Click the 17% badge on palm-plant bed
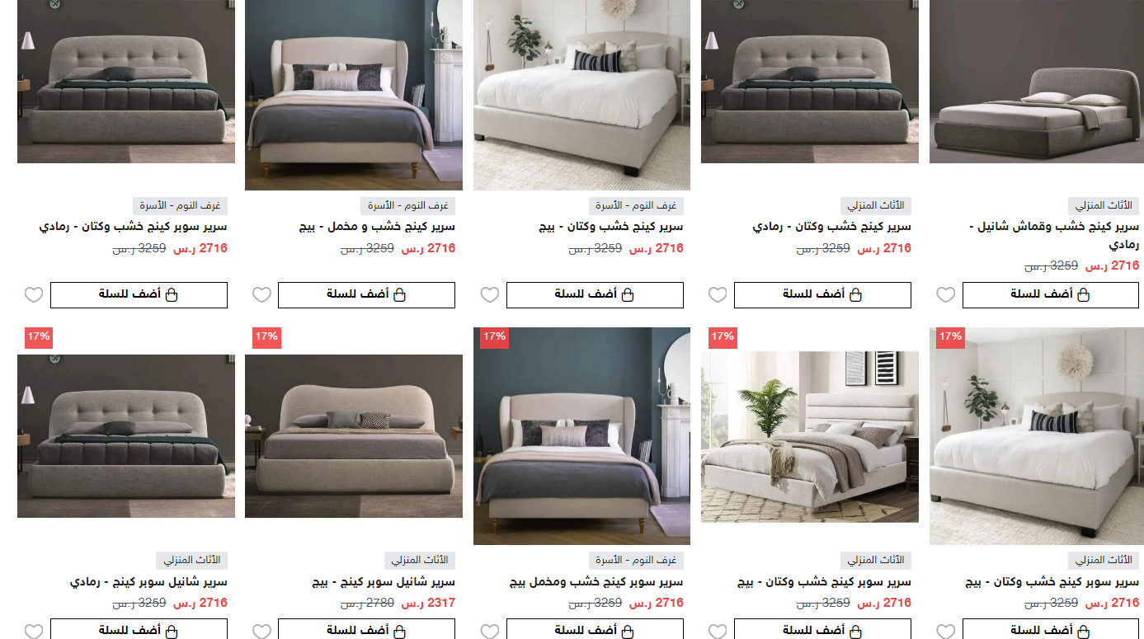 tap(722, 337)
